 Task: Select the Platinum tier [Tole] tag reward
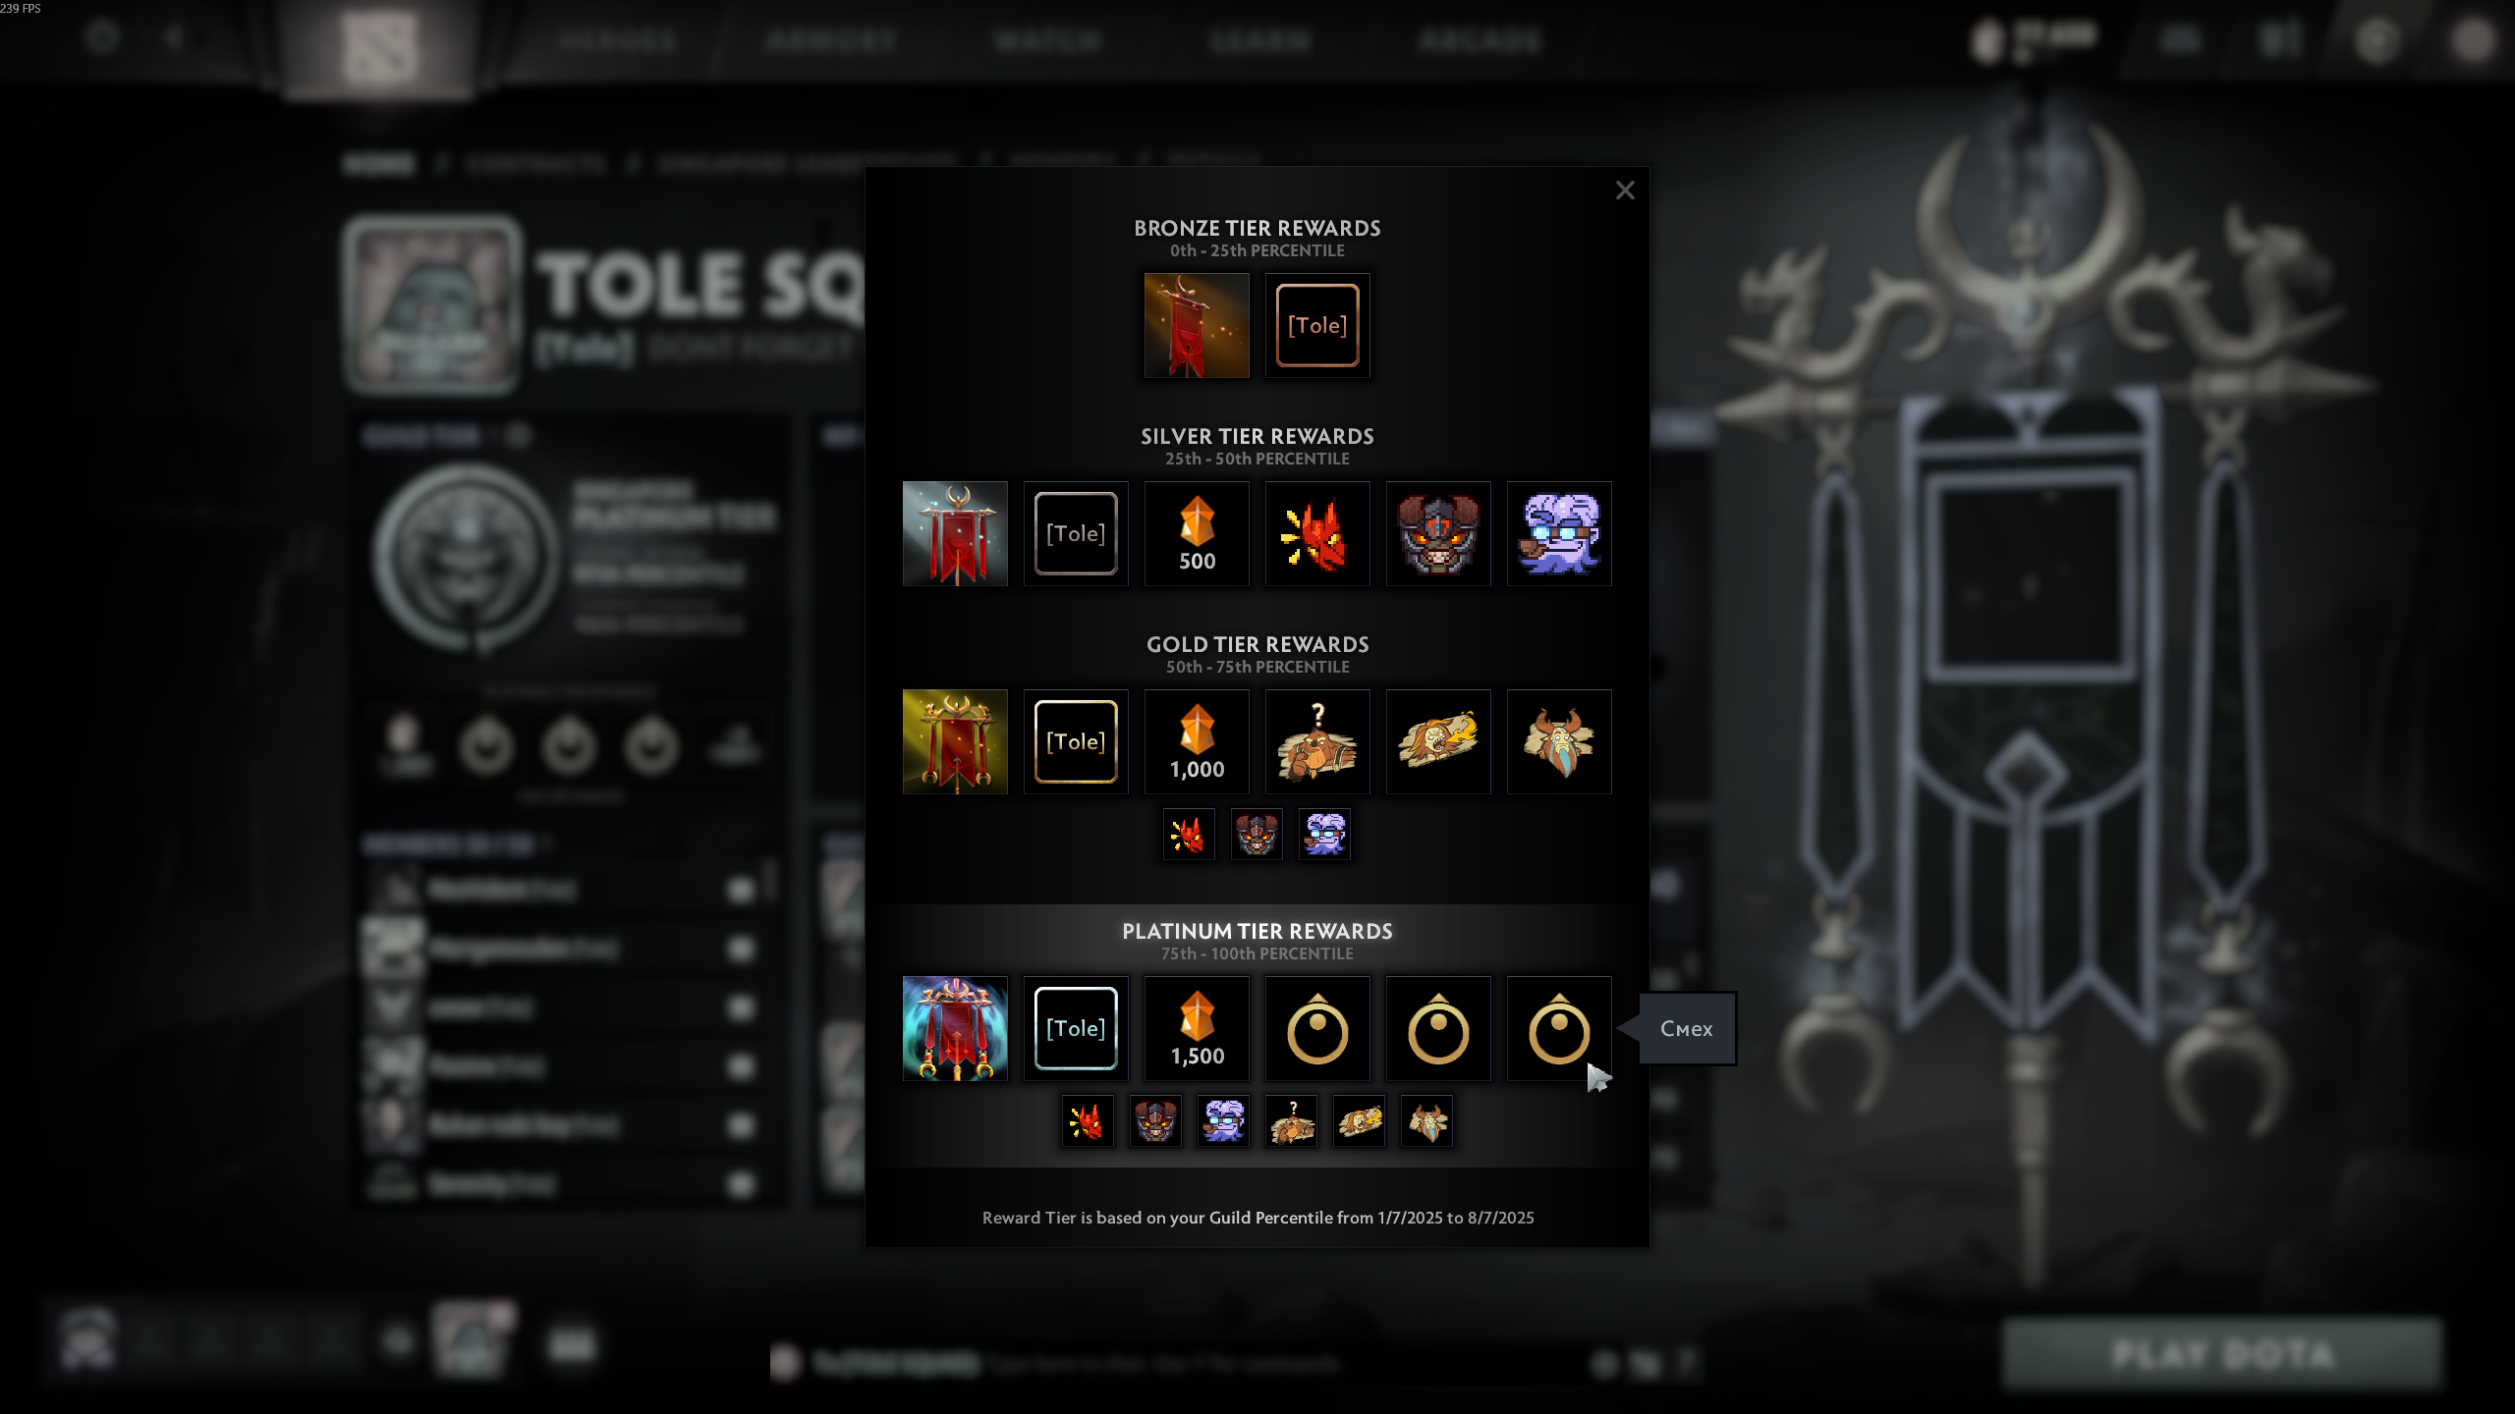(1076, 1029)
